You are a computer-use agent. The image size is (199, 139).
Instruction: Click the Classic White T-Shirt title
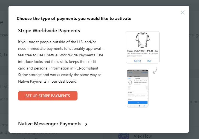[142, 51]
